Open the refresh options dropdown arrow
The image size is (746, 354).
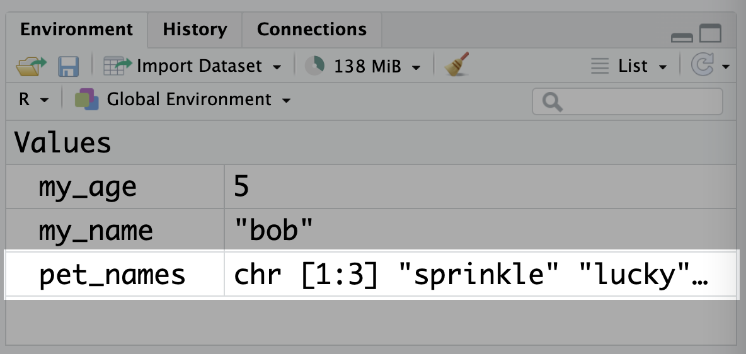coord(726,67)
